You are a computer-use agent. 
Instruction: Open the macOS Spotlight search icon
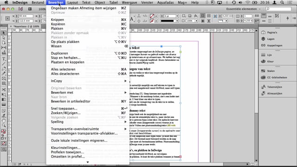pyautogui.click(x=282, y=2)
